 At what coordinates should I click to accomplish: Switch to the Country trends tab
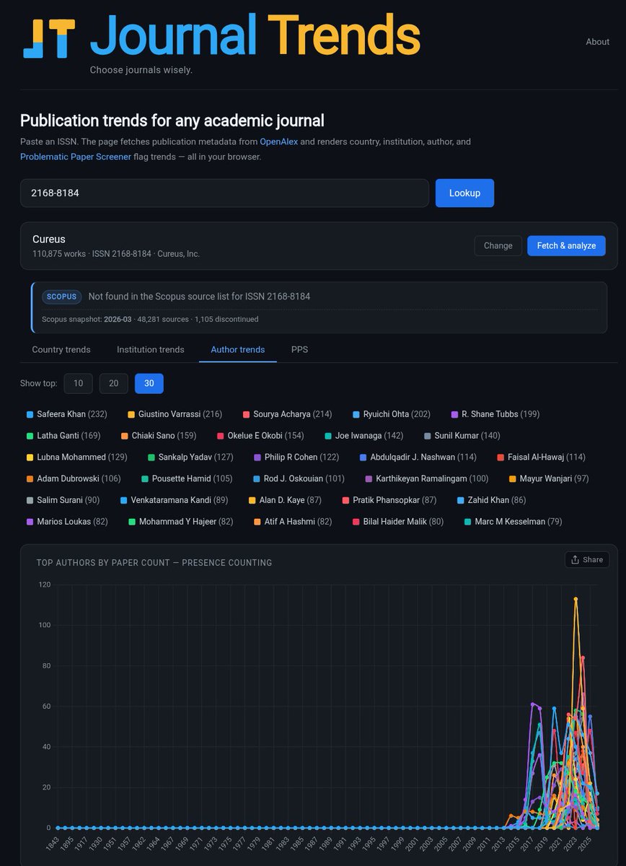pyautogui.click(x=61, y=349)
